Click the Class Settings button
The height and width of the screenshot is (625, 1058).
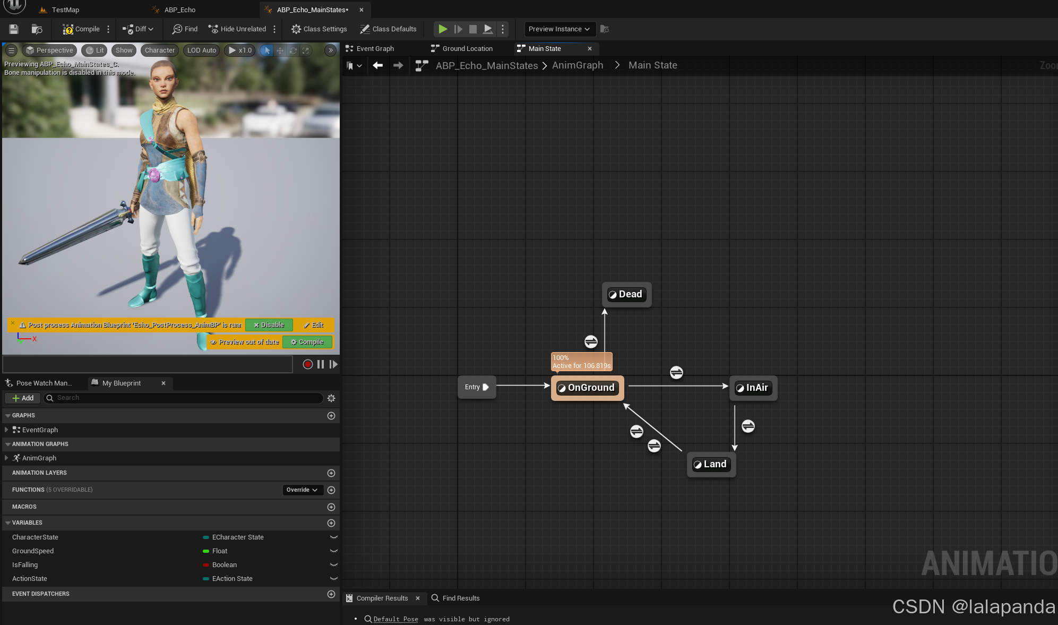tap(319, 29)
